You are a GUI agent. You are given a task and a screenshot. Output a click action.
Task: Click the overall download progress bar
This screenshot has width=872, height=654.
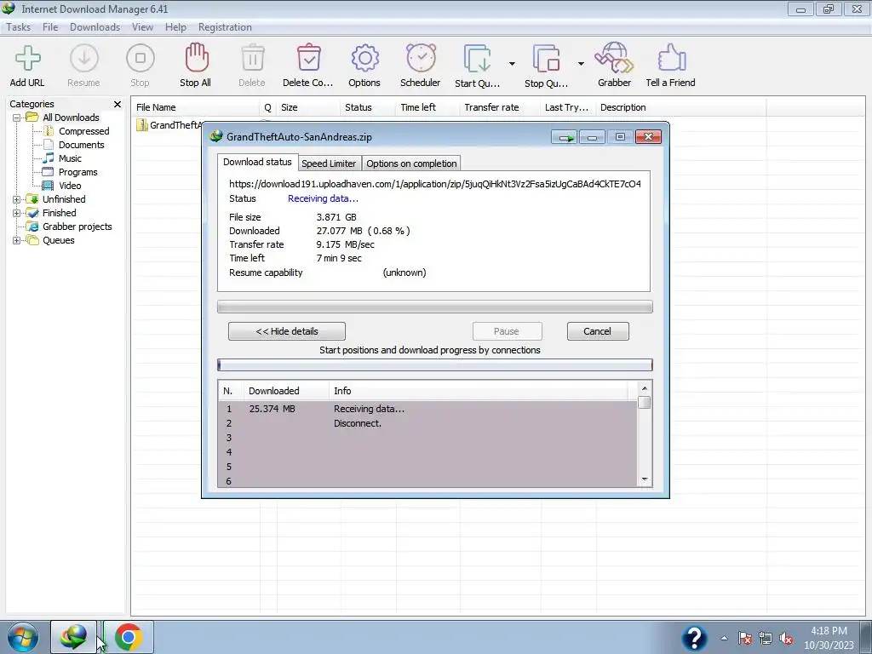435,307
